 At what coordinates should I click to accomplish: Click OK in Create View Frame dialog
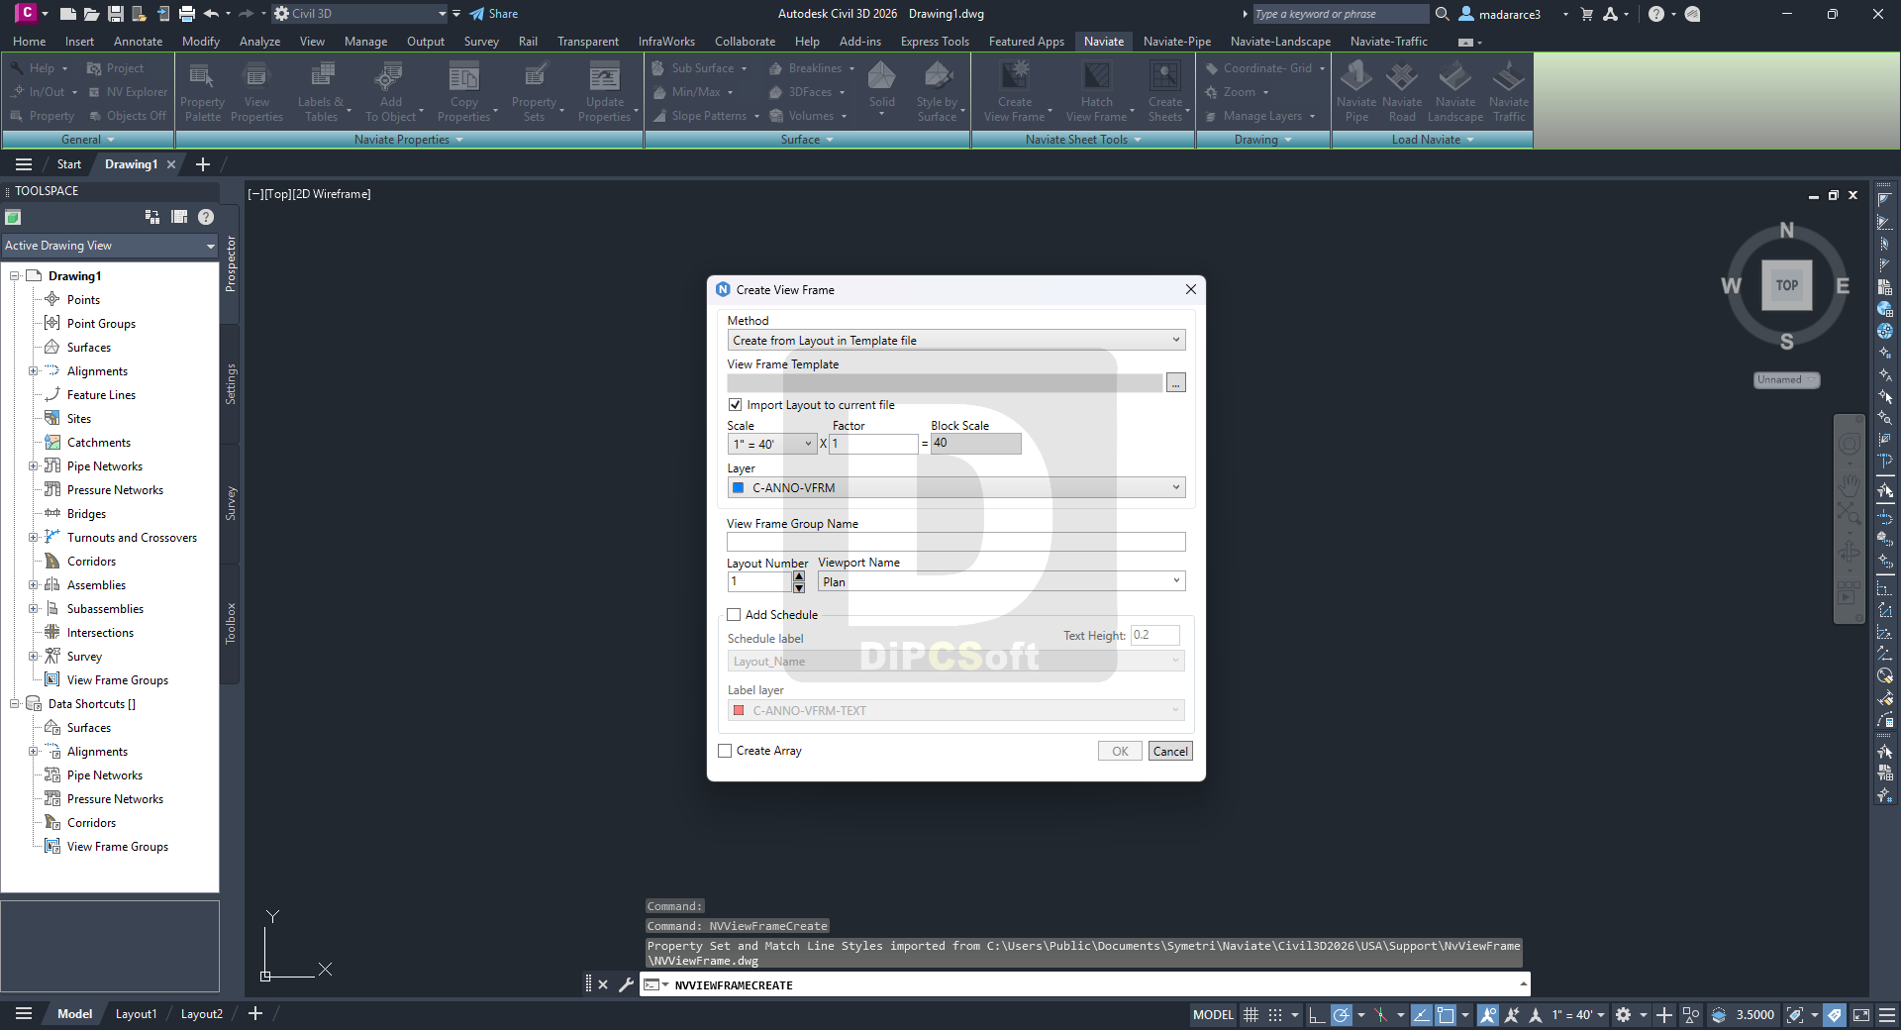1120,751
